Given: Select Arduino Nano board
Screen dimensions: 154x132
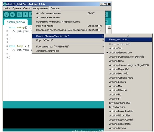Looking at the screenshot, I should pos(128,61).
